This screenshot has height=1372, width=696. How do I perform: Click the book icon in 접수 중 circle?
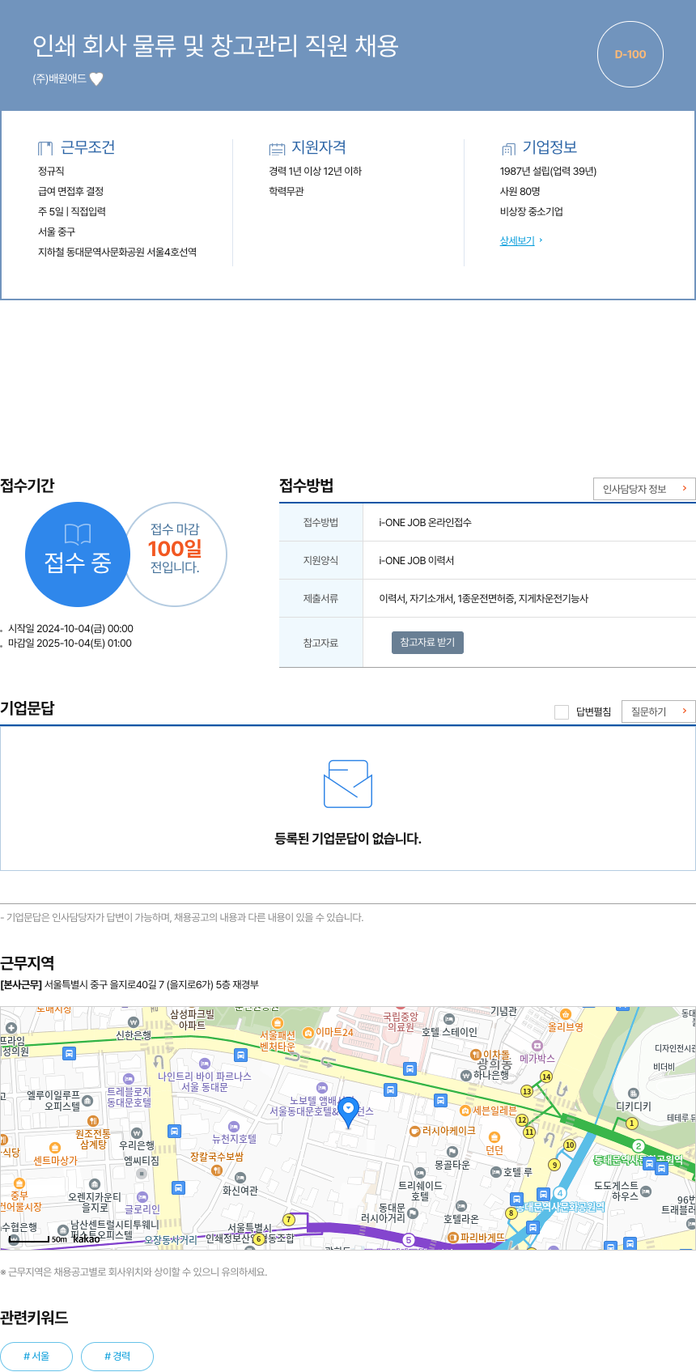point(78,534)
